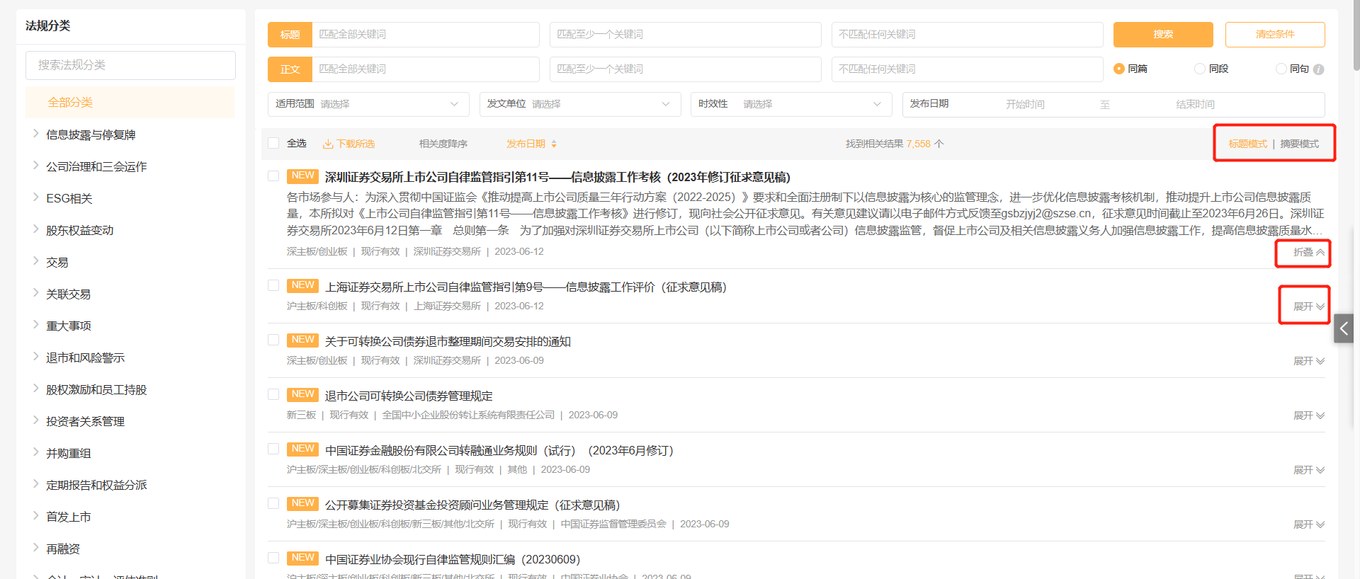Click NEW badge on 中国证券业协会 row

(302, 558)
